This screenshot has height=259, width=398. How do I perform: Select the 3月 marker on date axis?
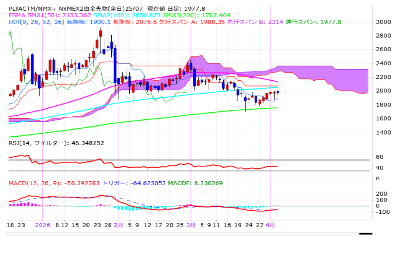click(x=191, y=225)
